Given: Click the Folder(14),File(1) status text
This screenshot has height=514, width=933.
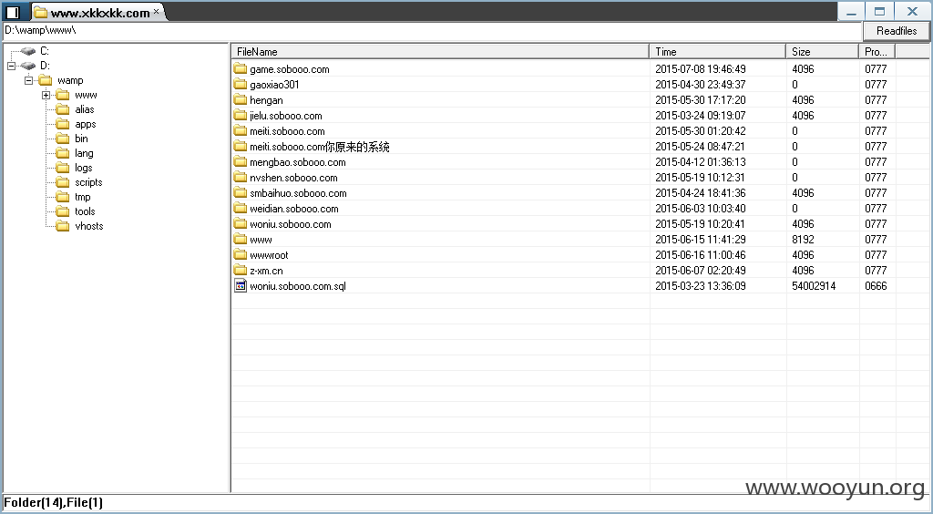Looking at the screenshot, I should point(53,503).
